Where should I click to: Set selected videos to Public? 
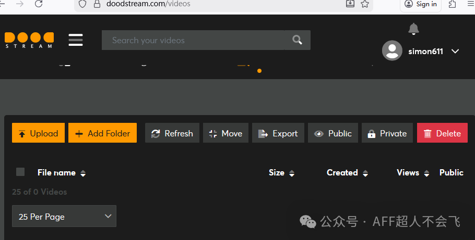333,133
